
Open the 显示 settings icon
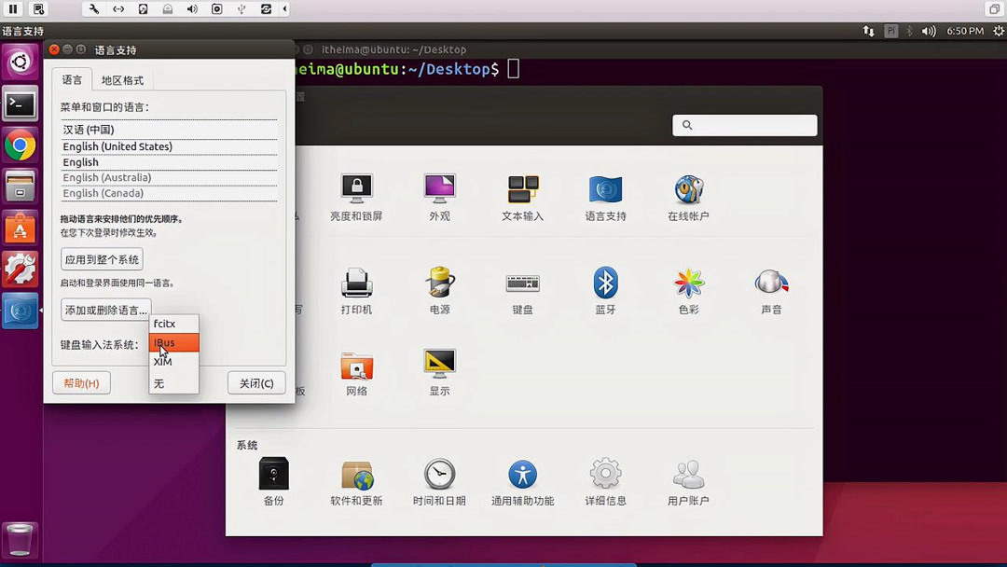pos(439,366)
